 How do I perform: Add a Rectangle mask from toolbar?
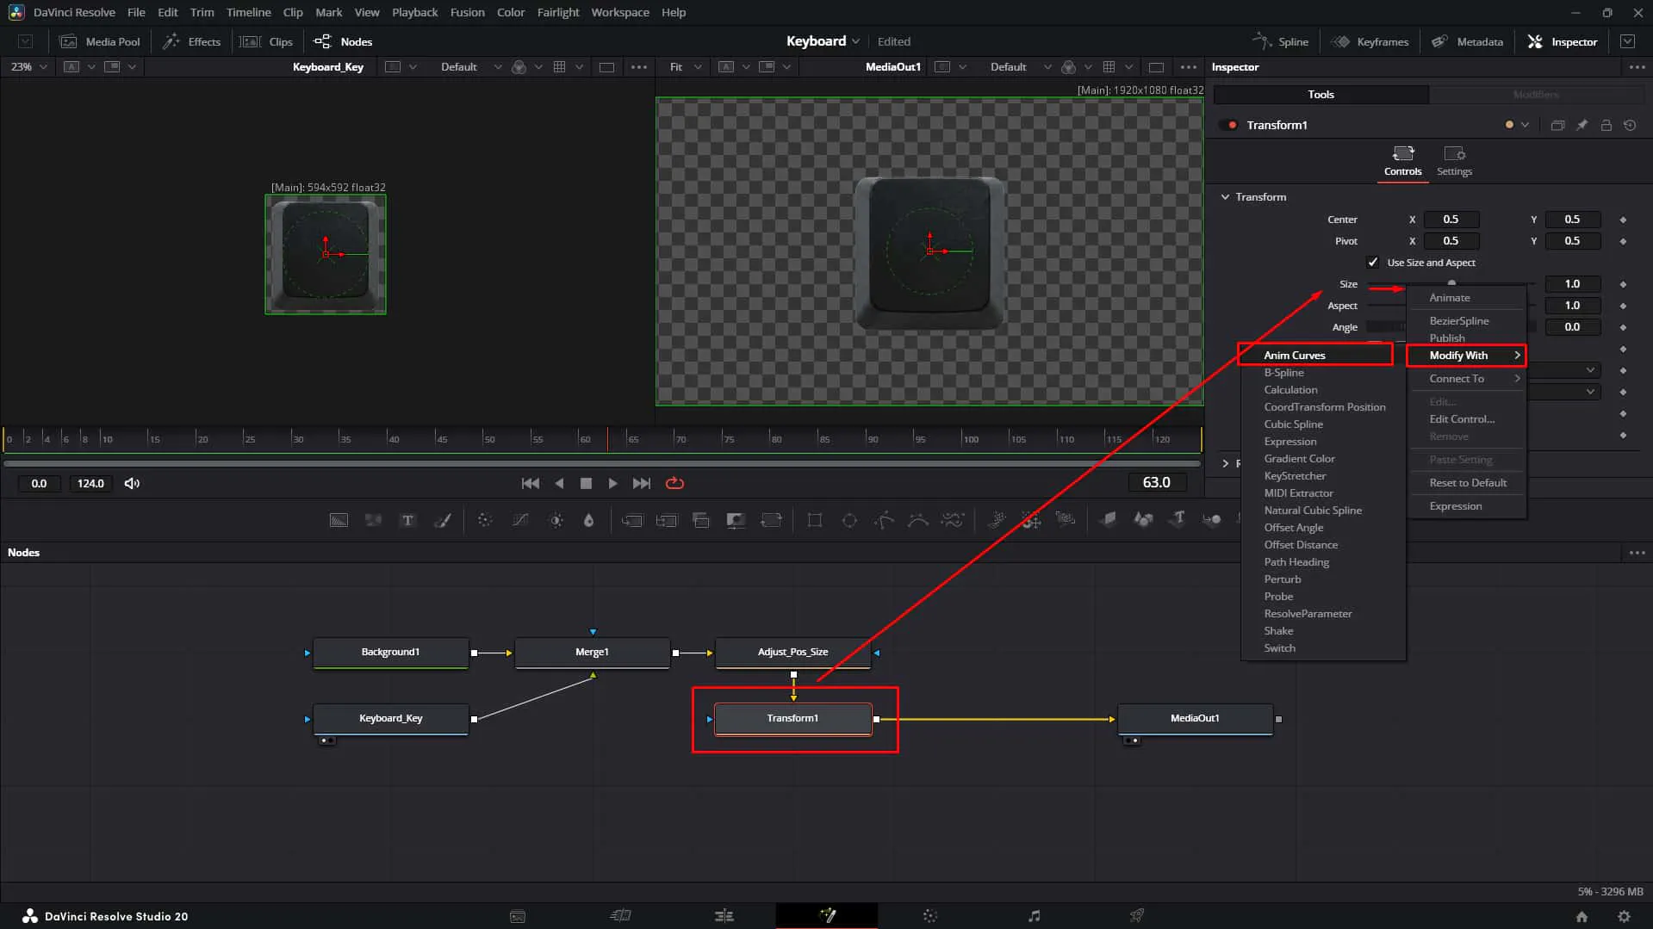point(814,520)
